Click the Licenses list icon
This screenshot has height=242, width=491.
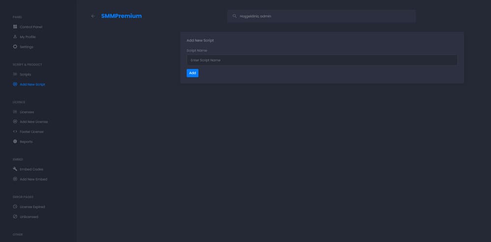tap(15, 112)
